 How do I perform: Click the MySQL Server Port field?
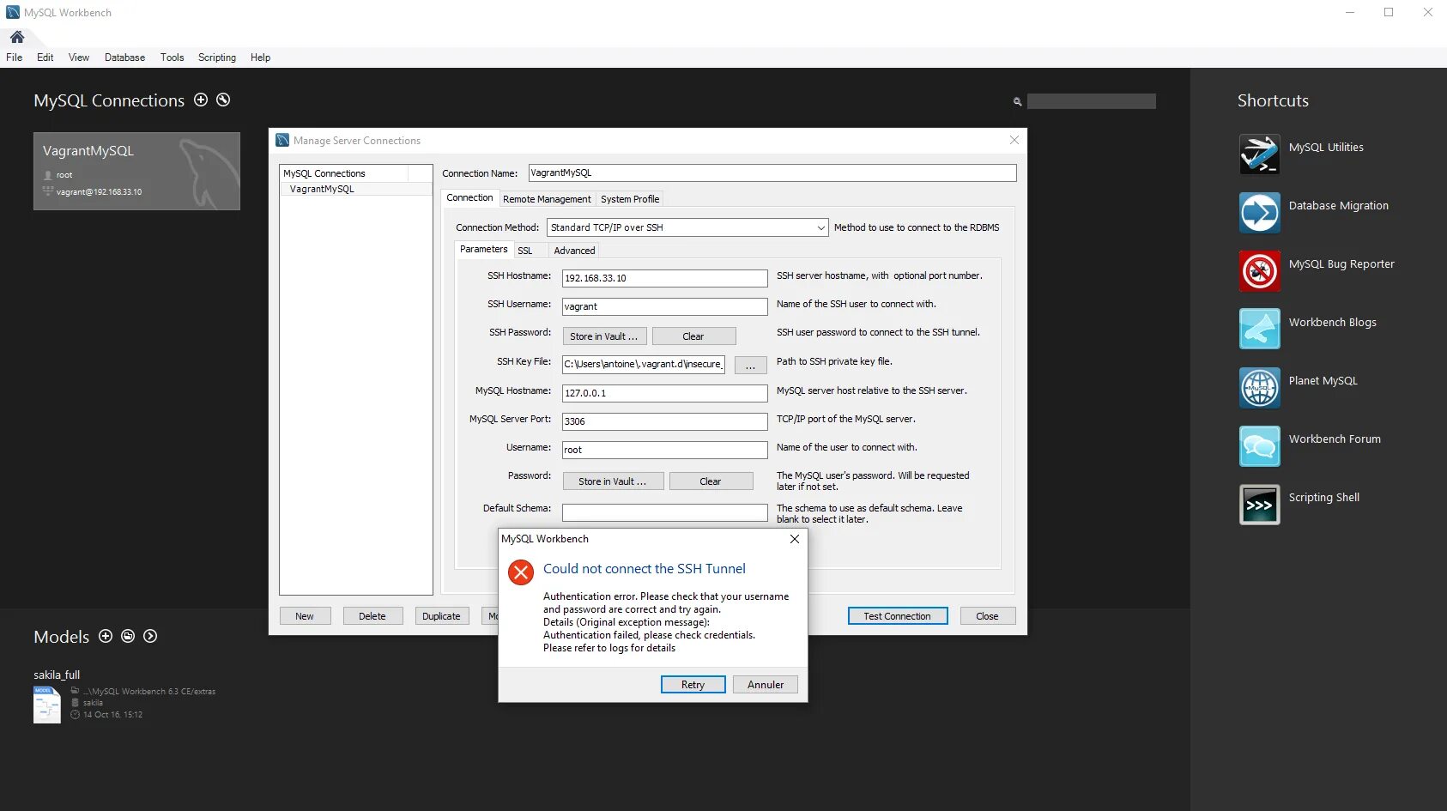coord(665,421)
